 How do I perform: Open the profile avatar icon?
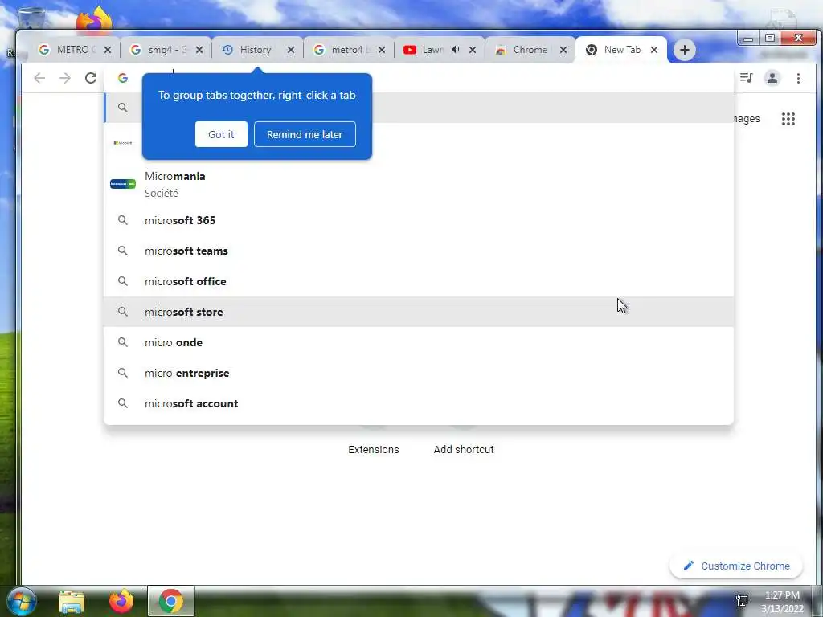pos(772,78)
